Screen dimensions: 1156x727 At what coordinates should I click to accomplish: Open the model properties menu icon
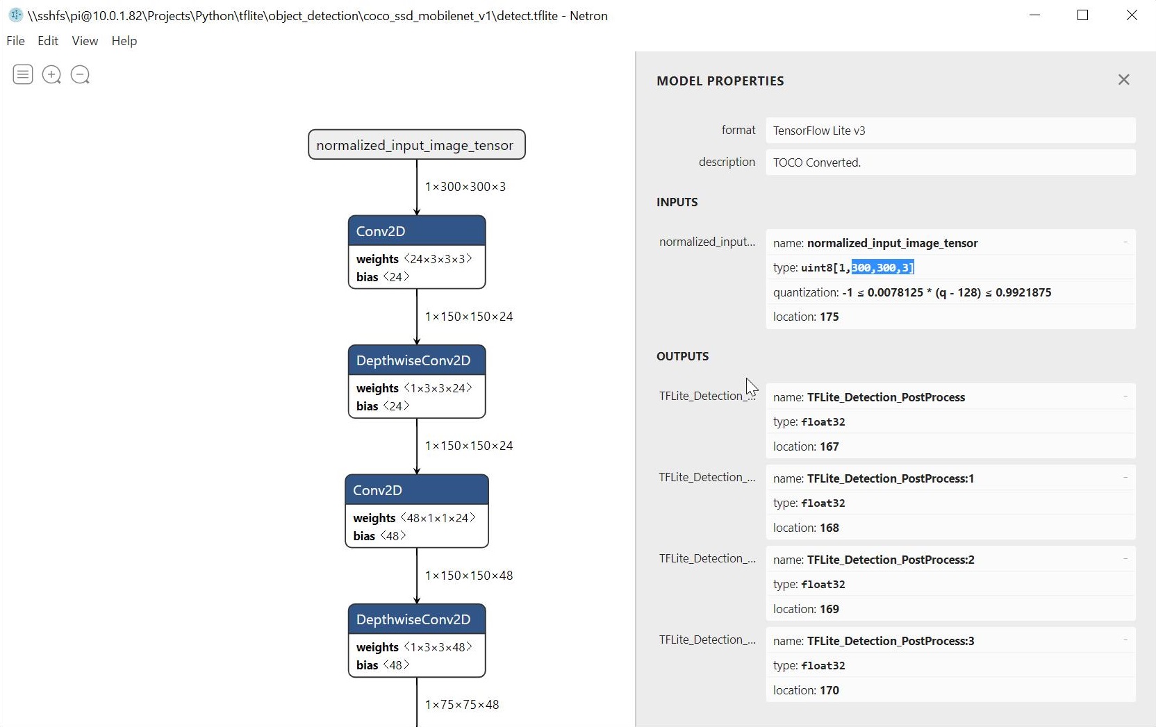23,74
